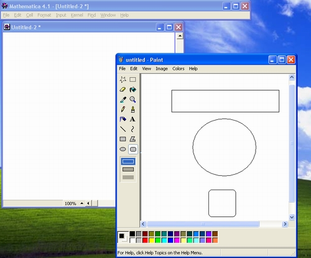Image resolution: width=311 pixels, height=258 pixels.
Task: Select the Pick Color eyedropper tool
Action: pyautogui.click(x=123, y=99)
